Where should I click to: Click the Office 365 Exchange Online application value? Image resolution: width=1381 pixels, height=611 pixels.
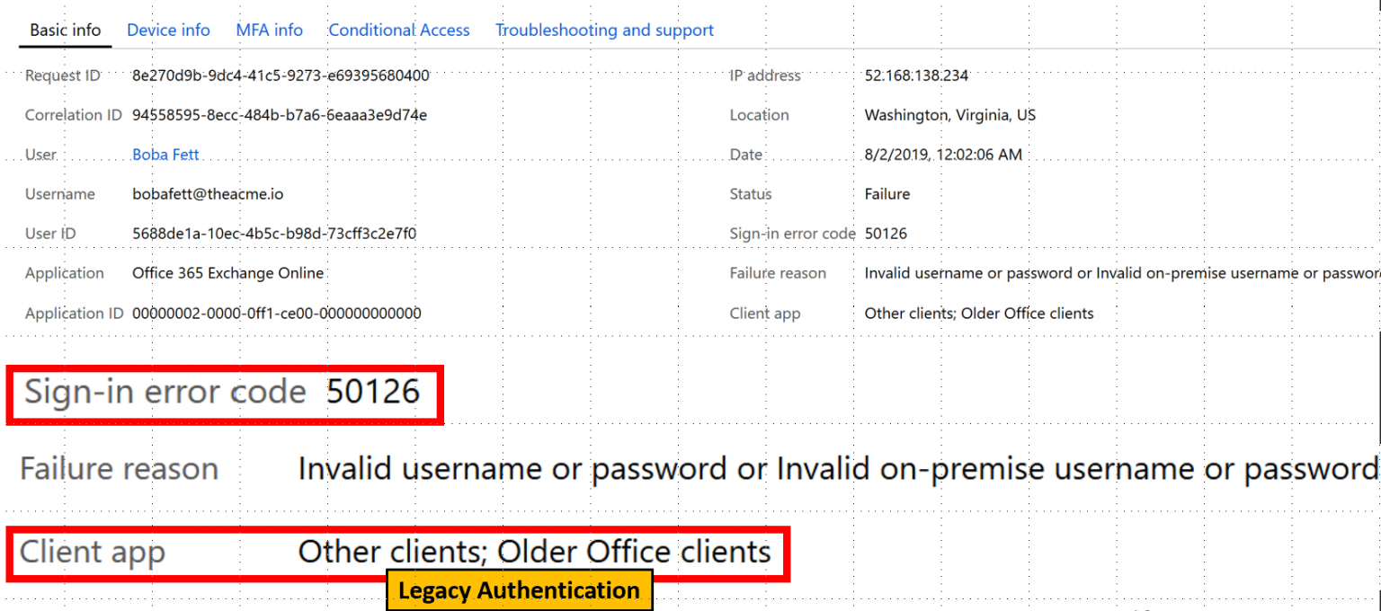click(227, 272)
